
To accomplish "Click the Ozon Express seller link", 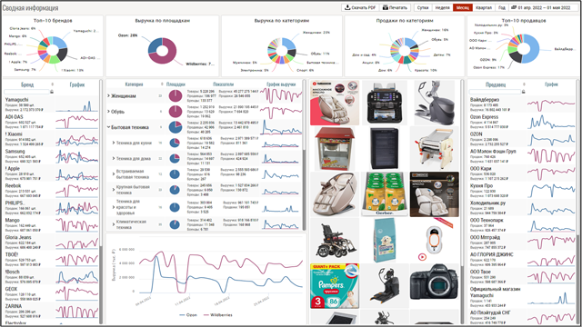I will click(485, 117).
